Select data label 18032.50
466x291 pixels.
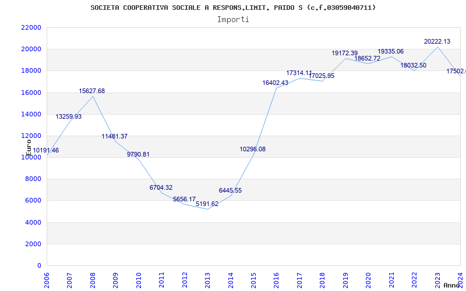click(x=414, y=65)
